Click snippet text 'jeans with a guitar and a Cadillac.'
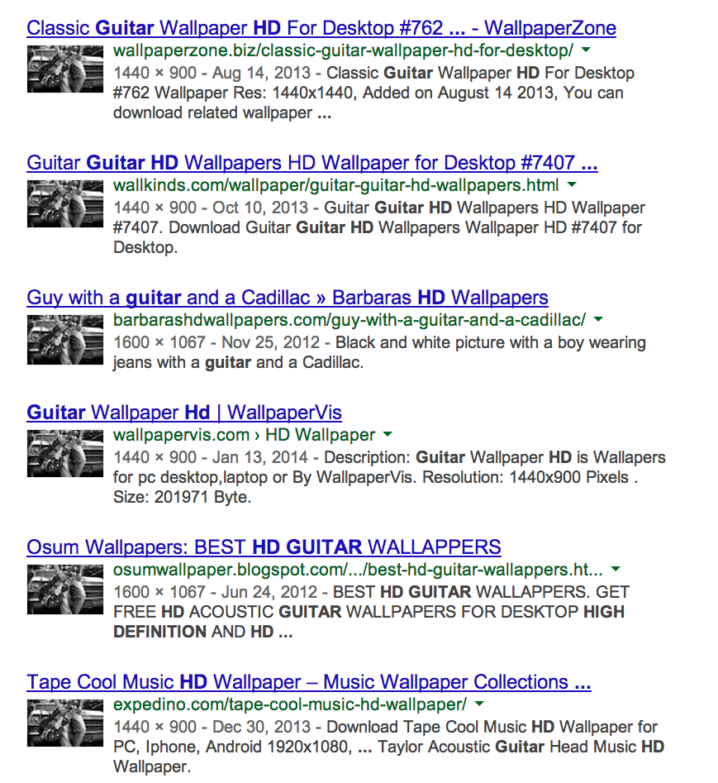Screen dimensions: 718x783 click(x=239, y=362)
